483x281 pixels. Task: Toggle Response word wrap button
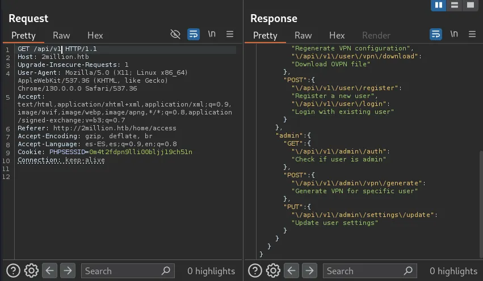(x=435, y=35)
